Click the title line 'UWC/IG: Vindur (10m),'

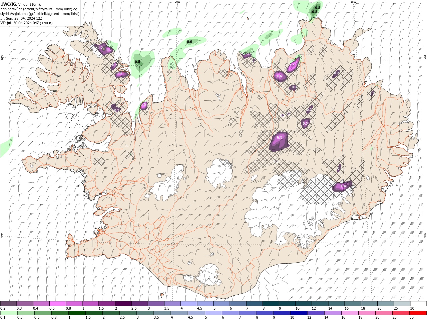(21, 4)
